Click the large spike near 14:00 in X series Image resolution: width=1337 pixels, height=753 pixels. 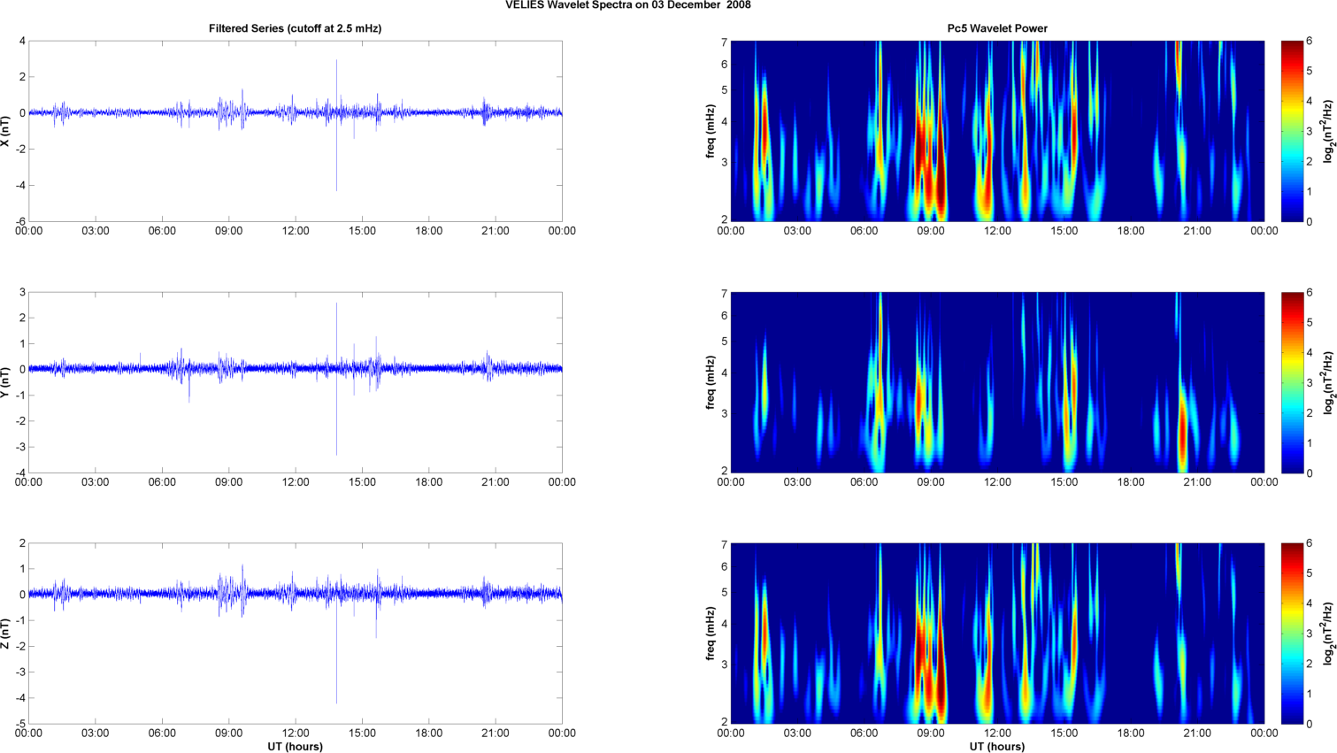336,125
